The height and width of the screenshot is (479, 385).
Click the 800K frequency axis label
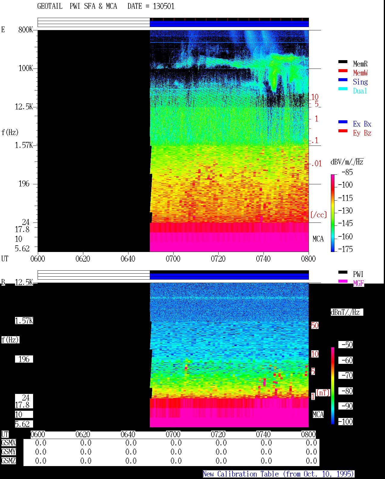click(26, 29)
